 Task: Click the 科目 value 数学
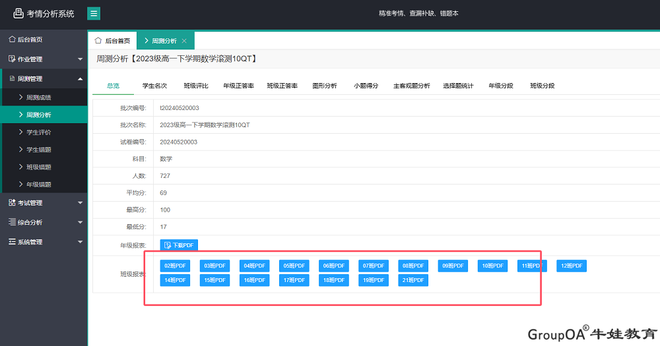coord(166,159)
